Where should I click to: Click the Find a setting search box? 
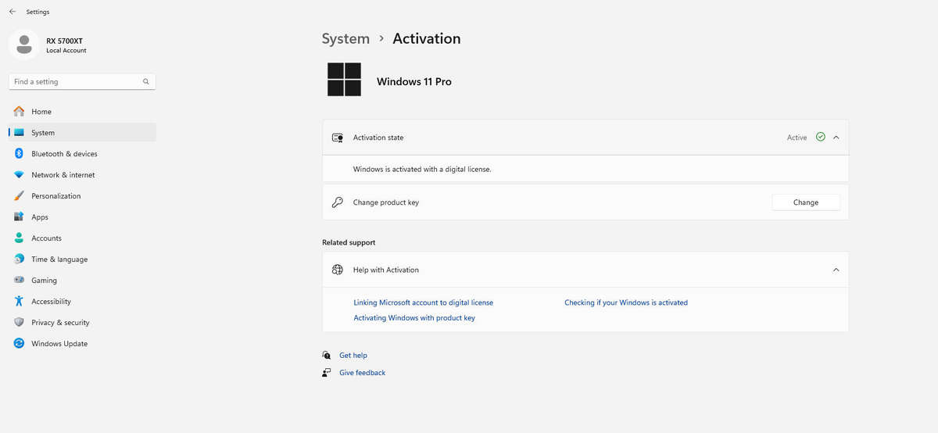[x=75, y=81]
